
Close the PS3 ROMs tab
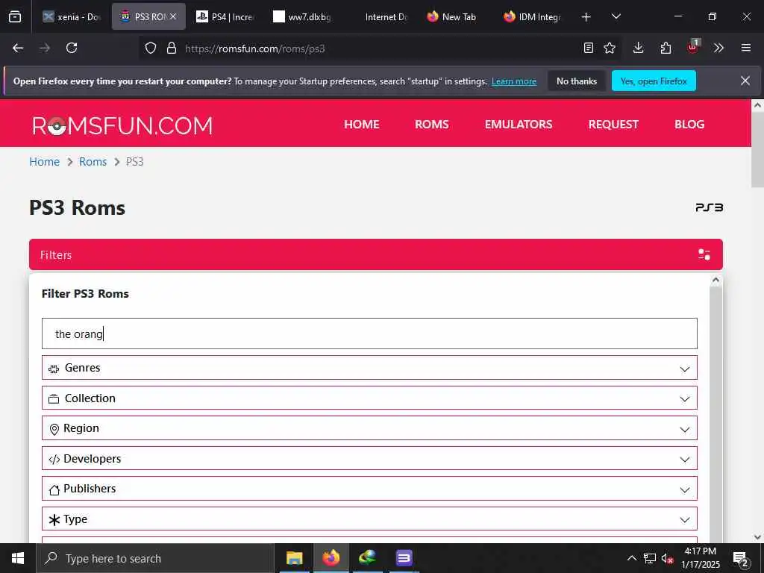[173, 16]
